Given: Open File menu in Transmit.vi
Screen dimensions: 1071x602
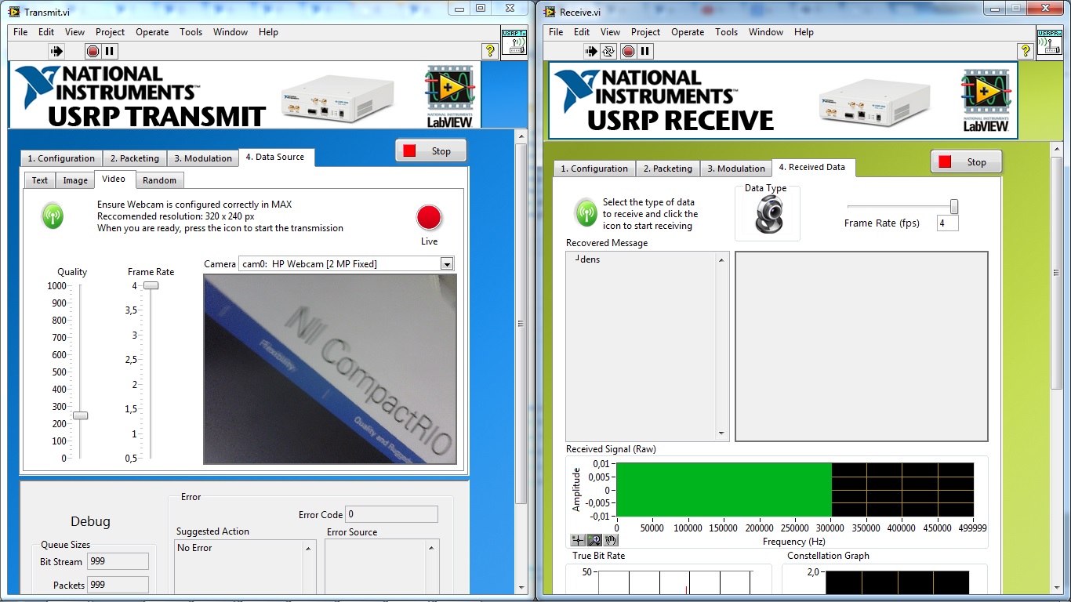Looking at the screenshot, I should click(20, 32).
